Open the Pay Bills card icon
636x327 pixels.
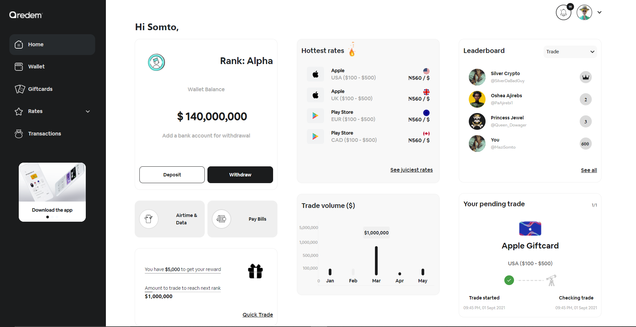click(221, 219)
